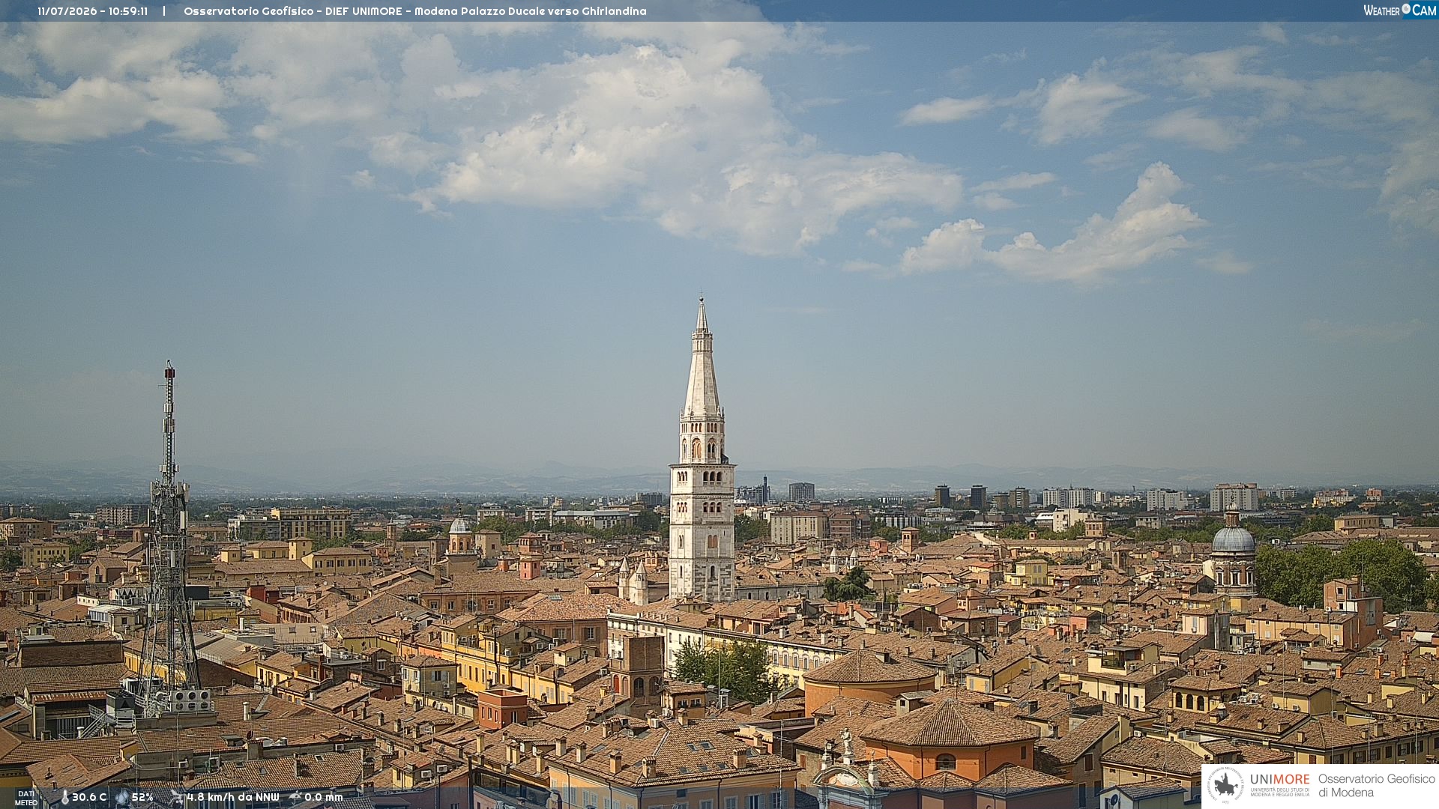Click Osservatorio Geofisico di Modena text

point(1377,786)
